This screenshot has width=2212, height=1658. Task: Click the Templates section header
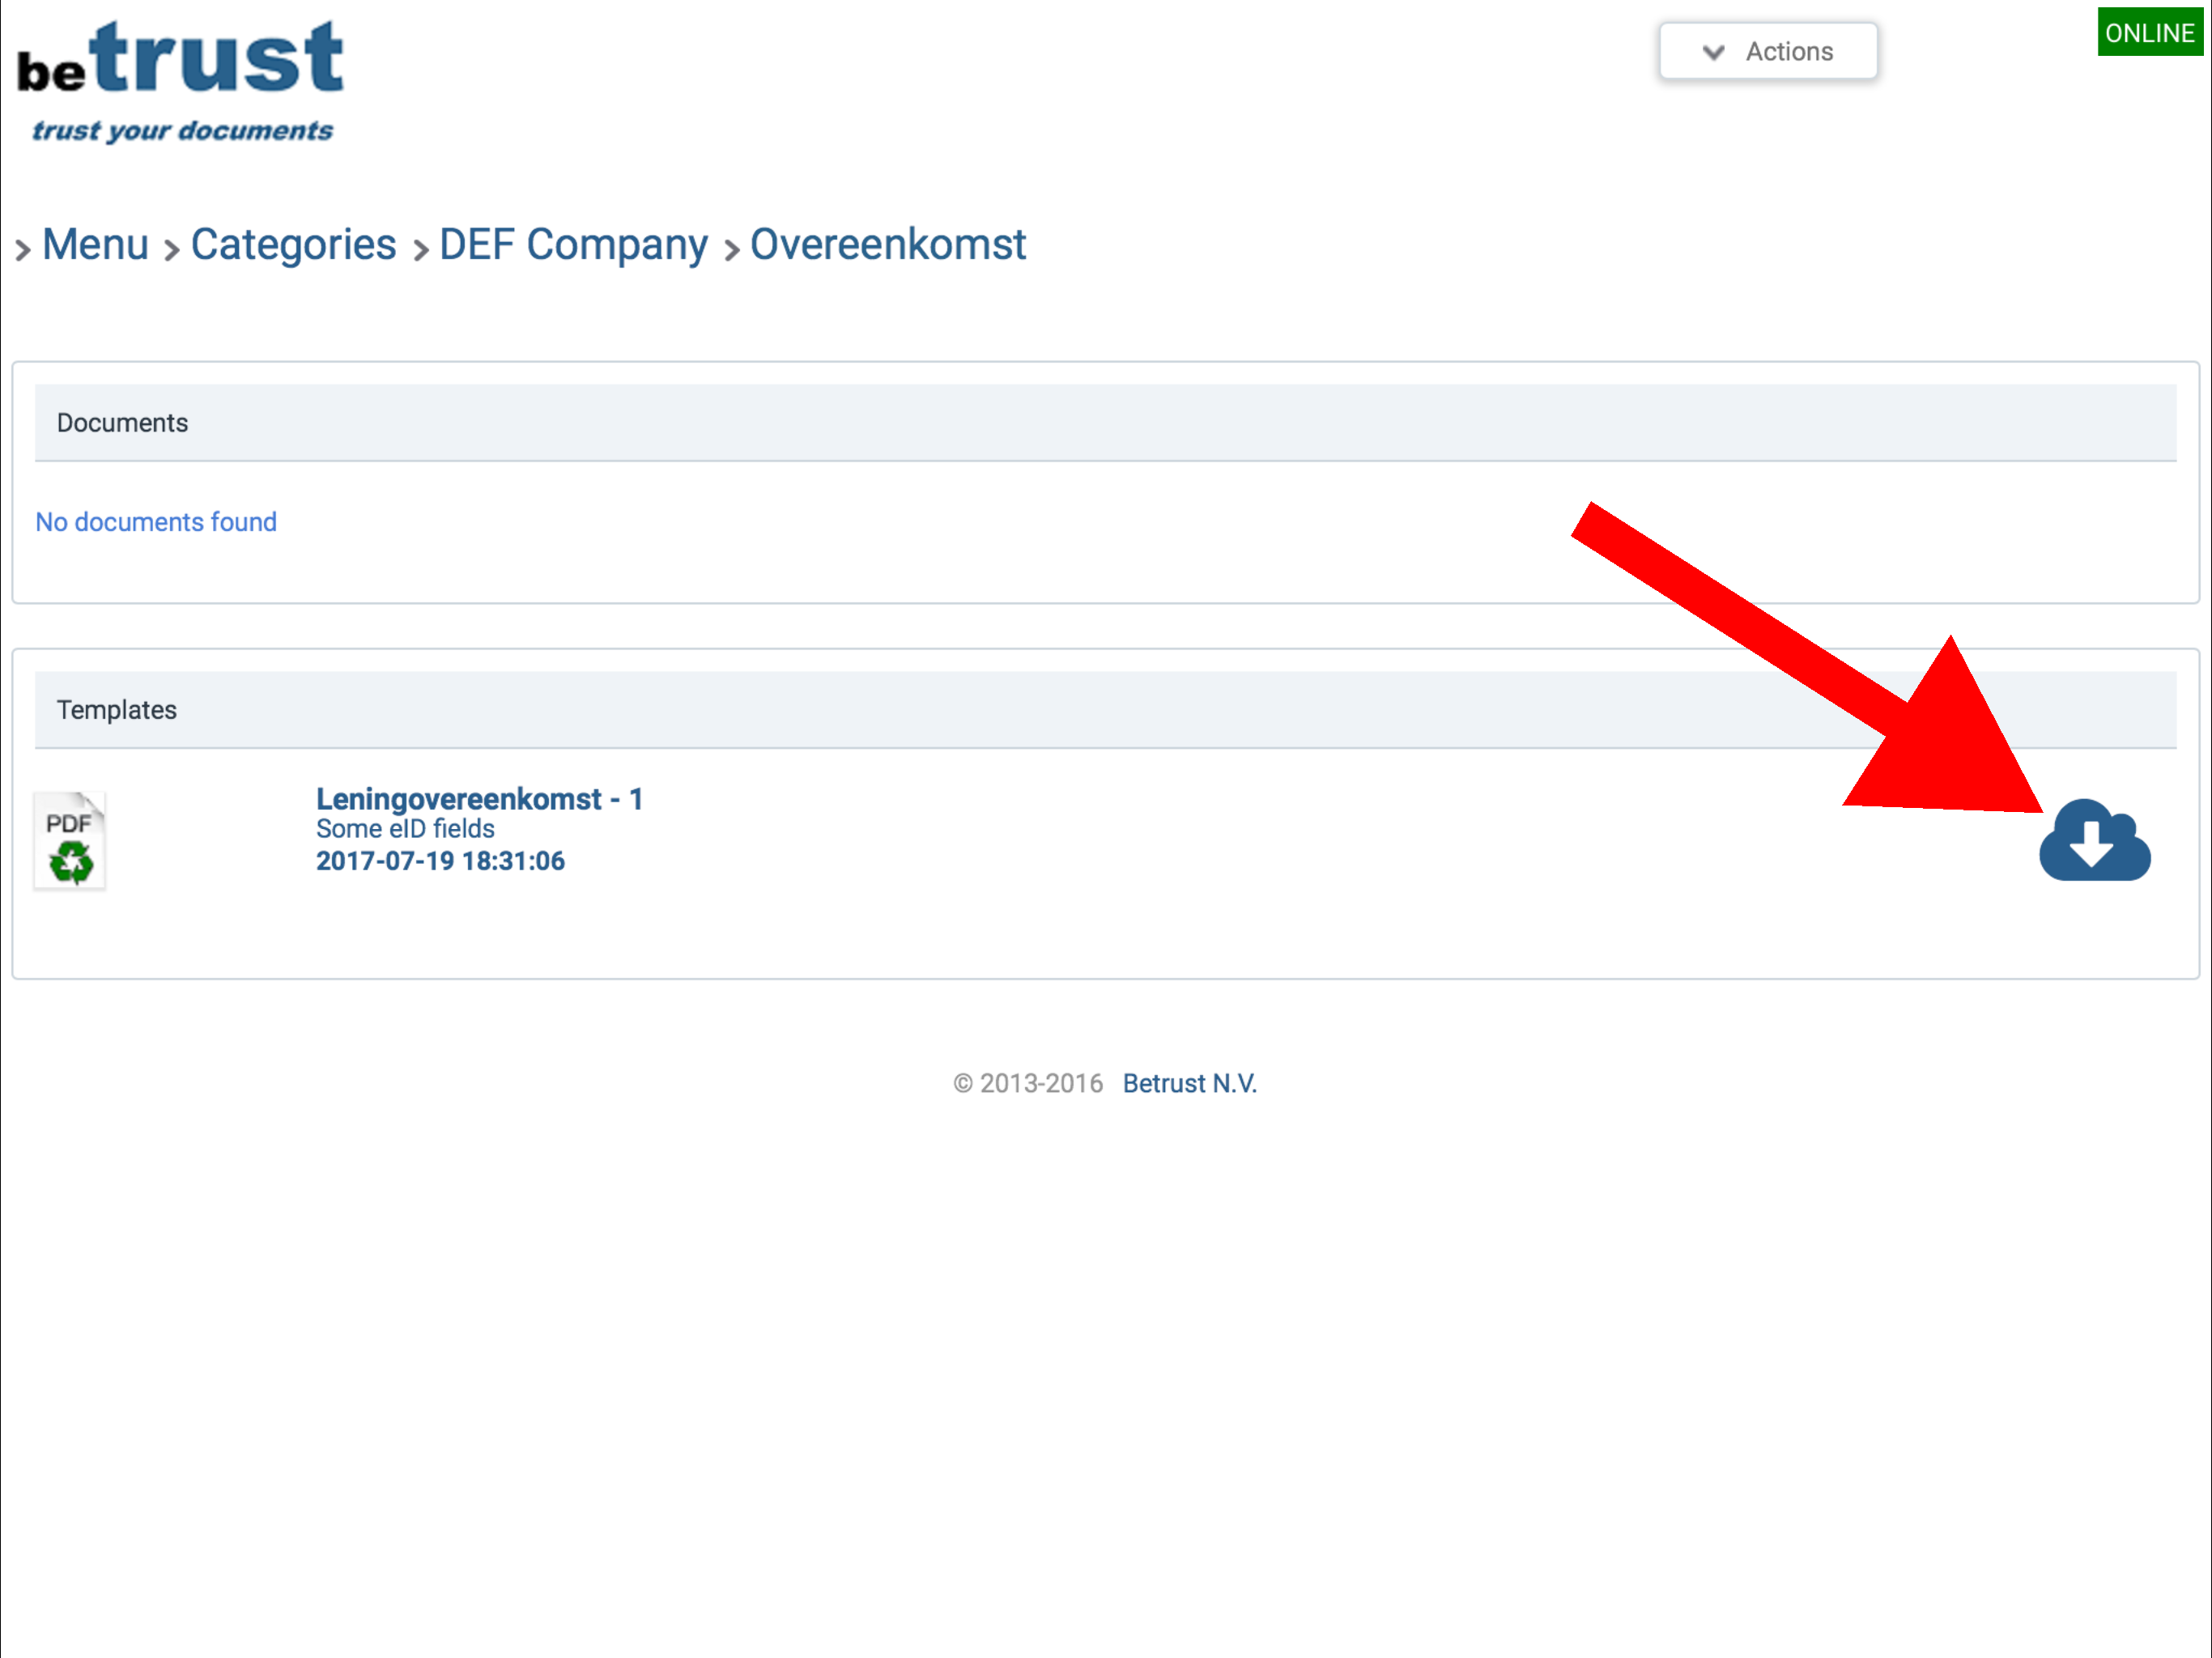tap(117, 710)
